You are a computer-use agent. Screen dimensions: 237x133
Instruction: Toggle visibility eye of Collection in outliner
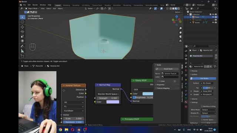213,14
